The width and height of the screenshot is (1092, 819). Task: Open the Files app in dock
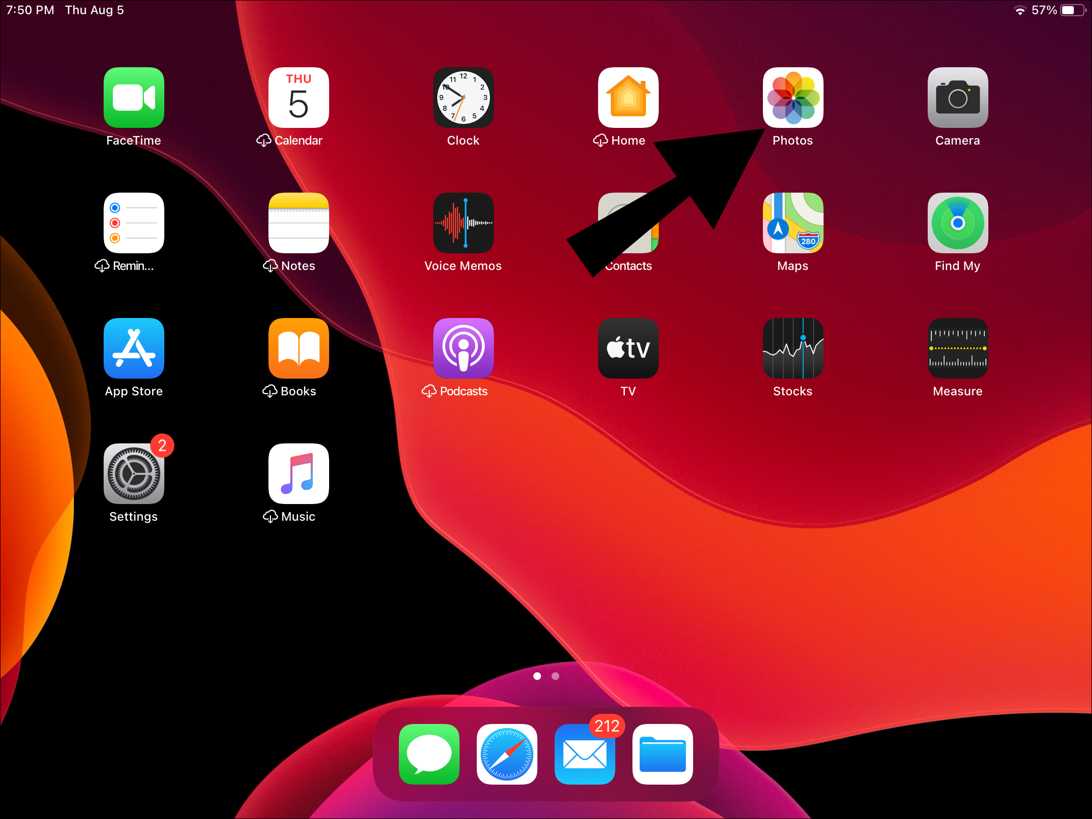click(662, 754)
